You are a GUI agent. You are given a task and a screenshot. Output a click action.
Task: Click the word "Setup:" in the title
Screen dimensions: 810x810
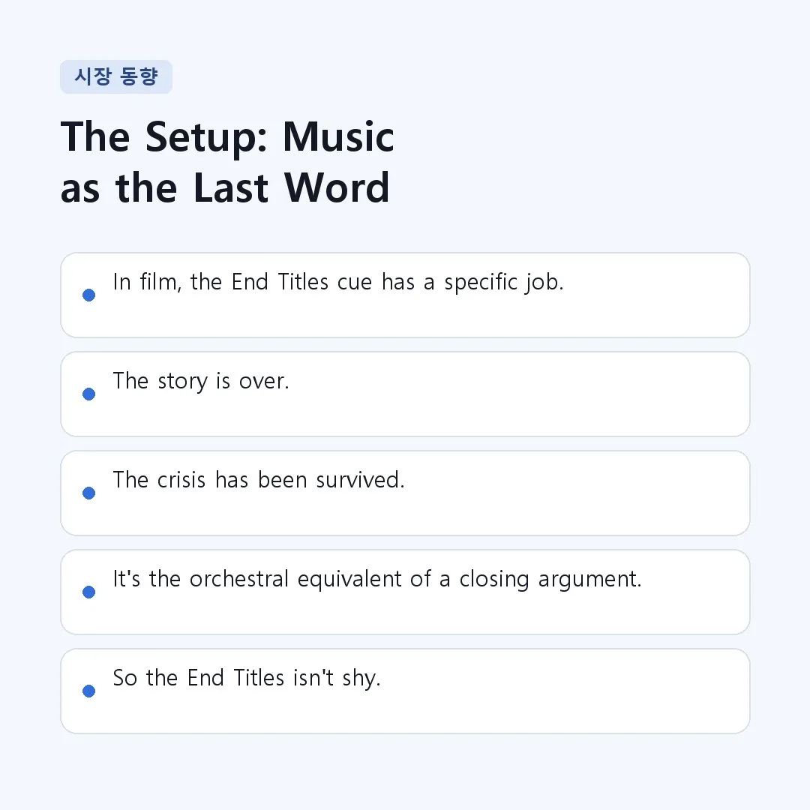pos(206,137)
